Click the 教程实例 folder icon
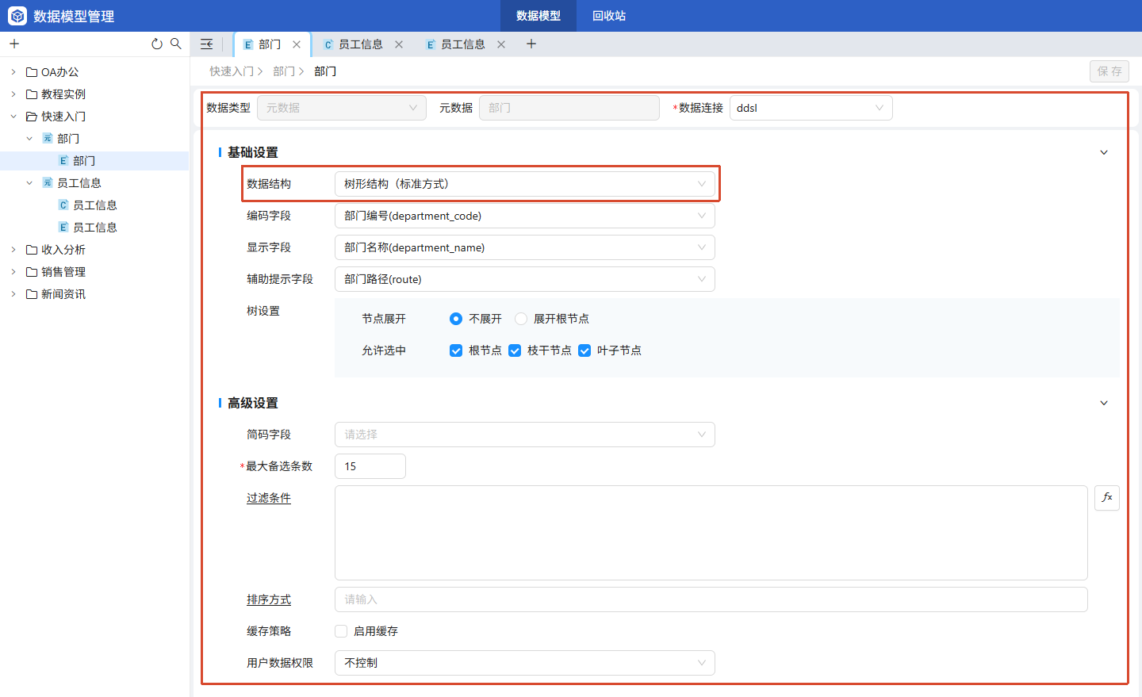1142x697 pixels. click(x=32, y=94)
